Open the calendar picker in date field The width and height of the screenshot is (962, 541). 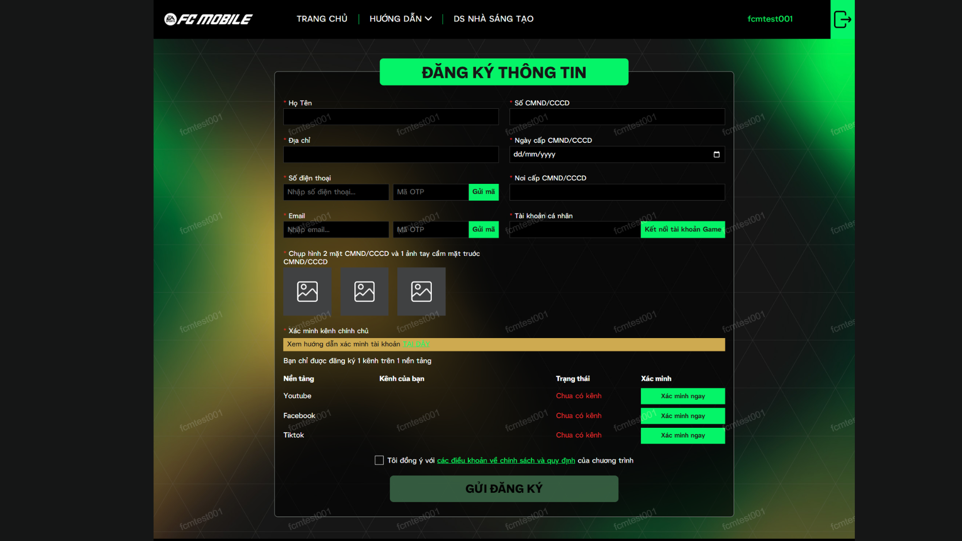tap(716, 154)
